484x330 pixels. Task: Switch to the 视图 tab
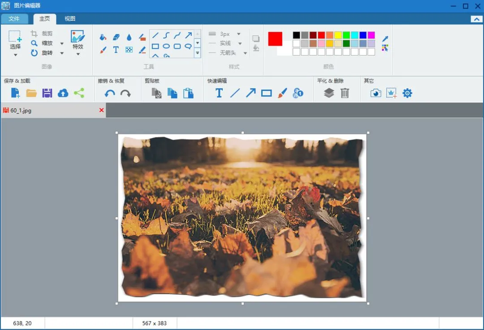tap(70, 18)
